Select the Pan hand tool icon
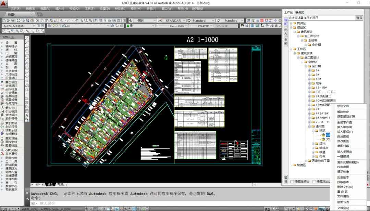370x211 pixels. tap(76, 21)
